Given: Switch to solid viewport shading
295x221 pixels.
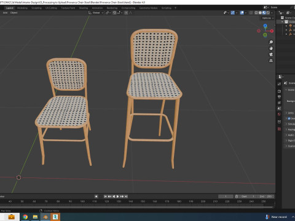Looking at the screenshot, I should pos(260,13).
